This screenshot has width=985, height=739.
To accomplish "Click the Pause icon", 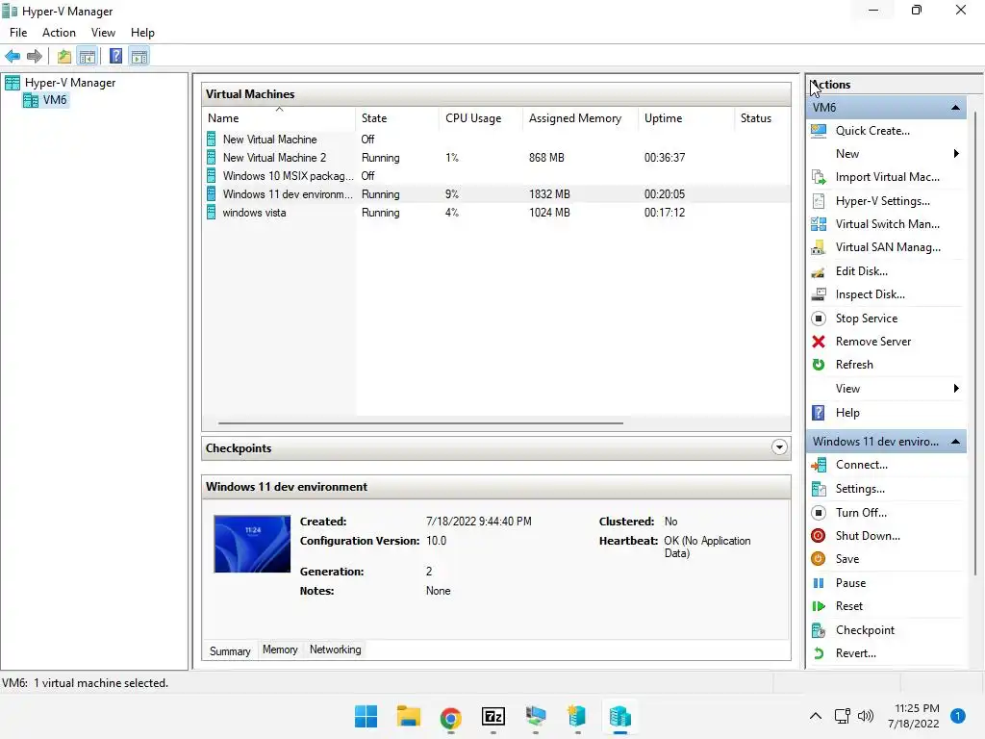I will 819,583.
